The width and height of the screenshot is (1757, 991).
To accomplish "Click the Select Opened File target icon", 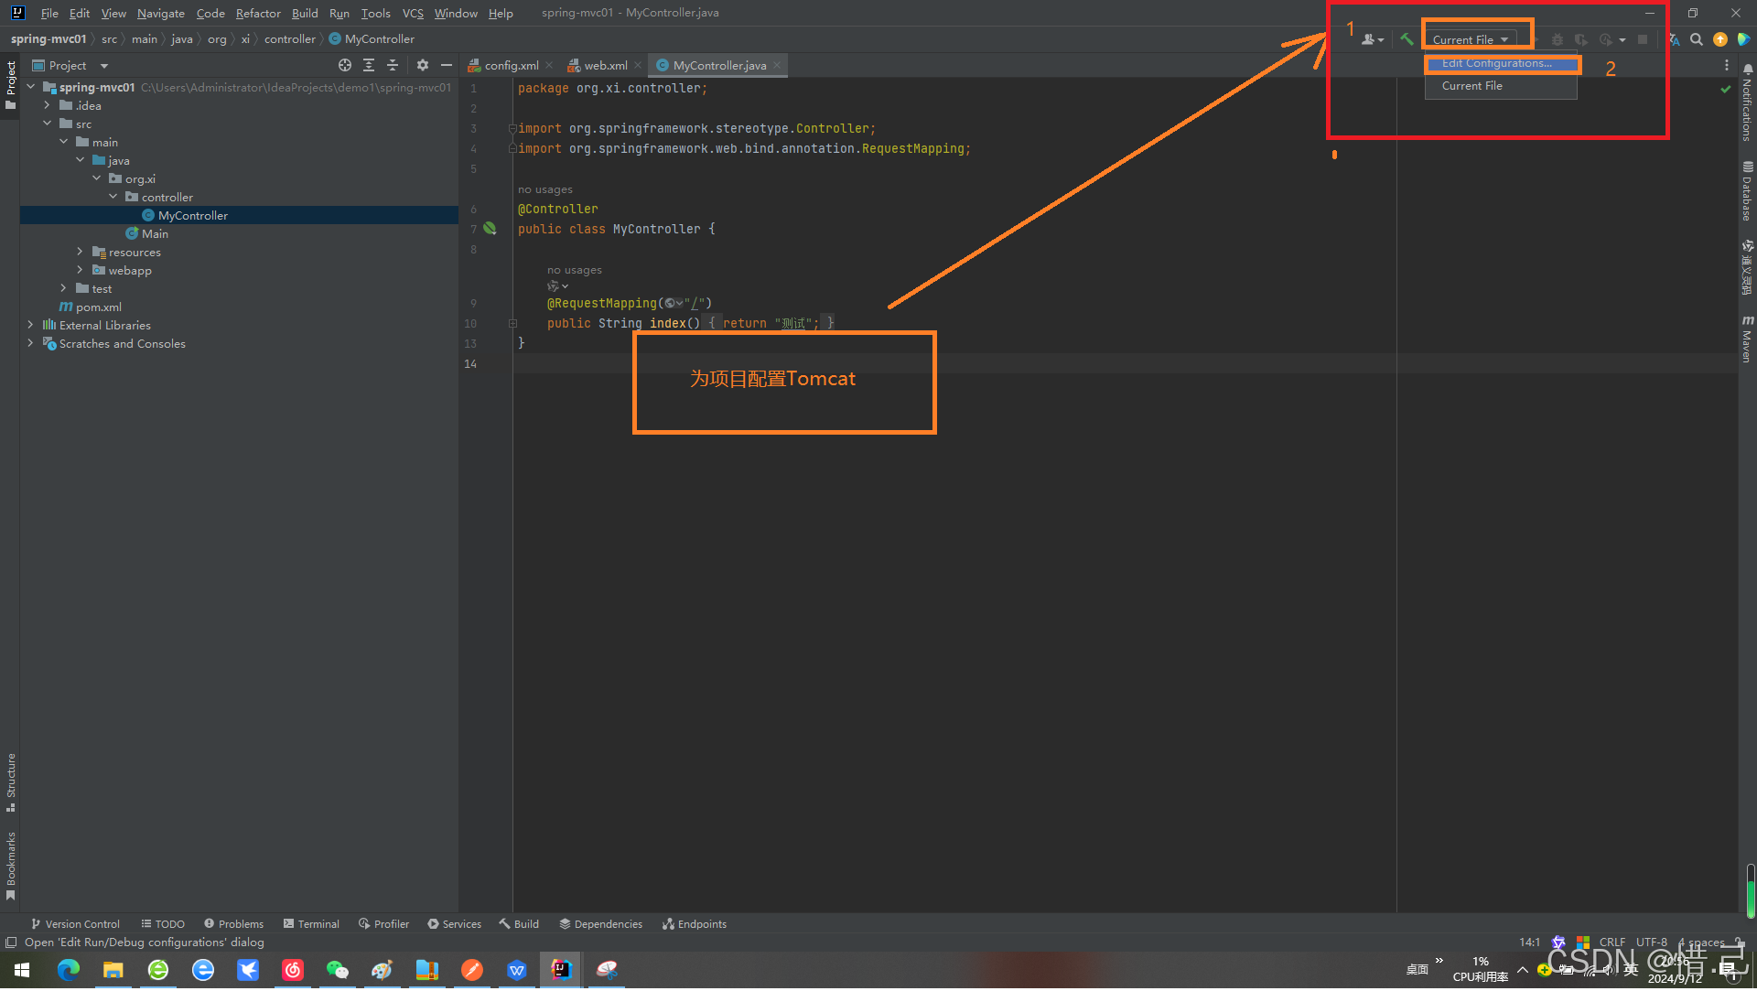I will (x=344, y=65).
